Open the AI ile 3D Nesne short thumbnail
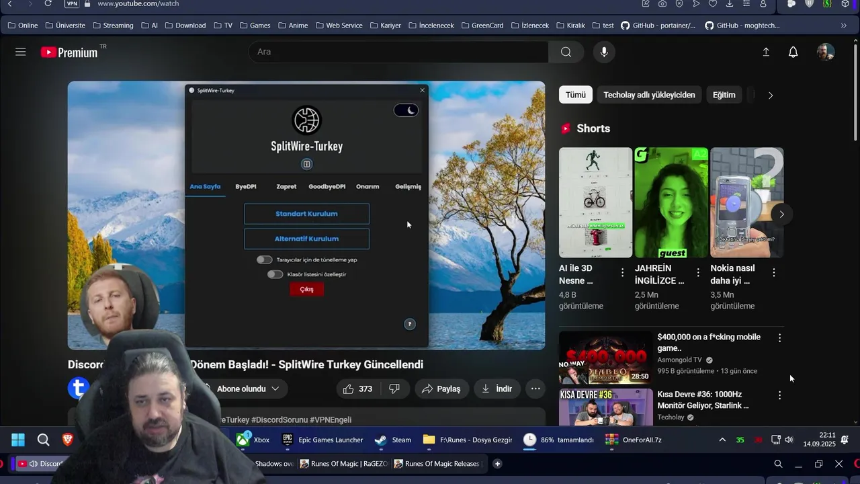 coord(595,202)
